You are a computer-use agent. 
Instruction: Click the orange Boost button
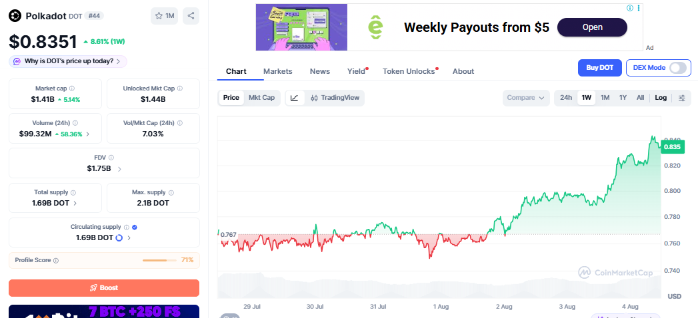(104, 288)
